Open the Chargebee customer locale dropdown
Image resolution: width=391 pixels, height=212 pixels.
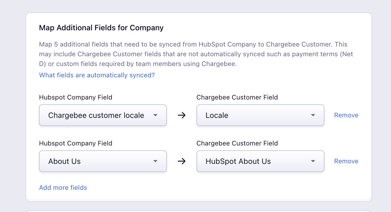[x=103, y=115]
